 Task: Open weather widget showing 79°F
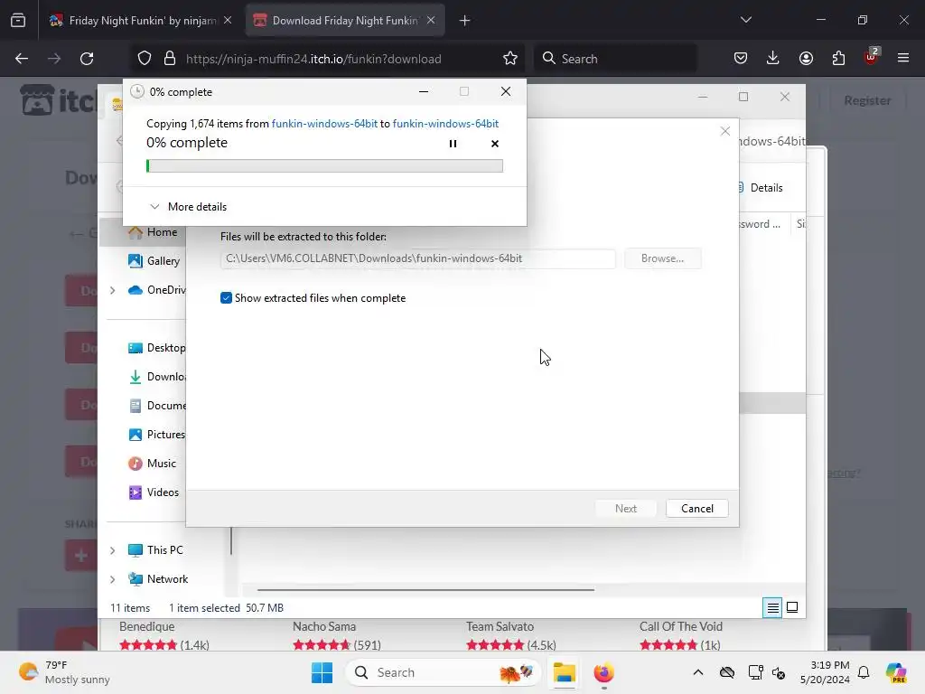64,672
